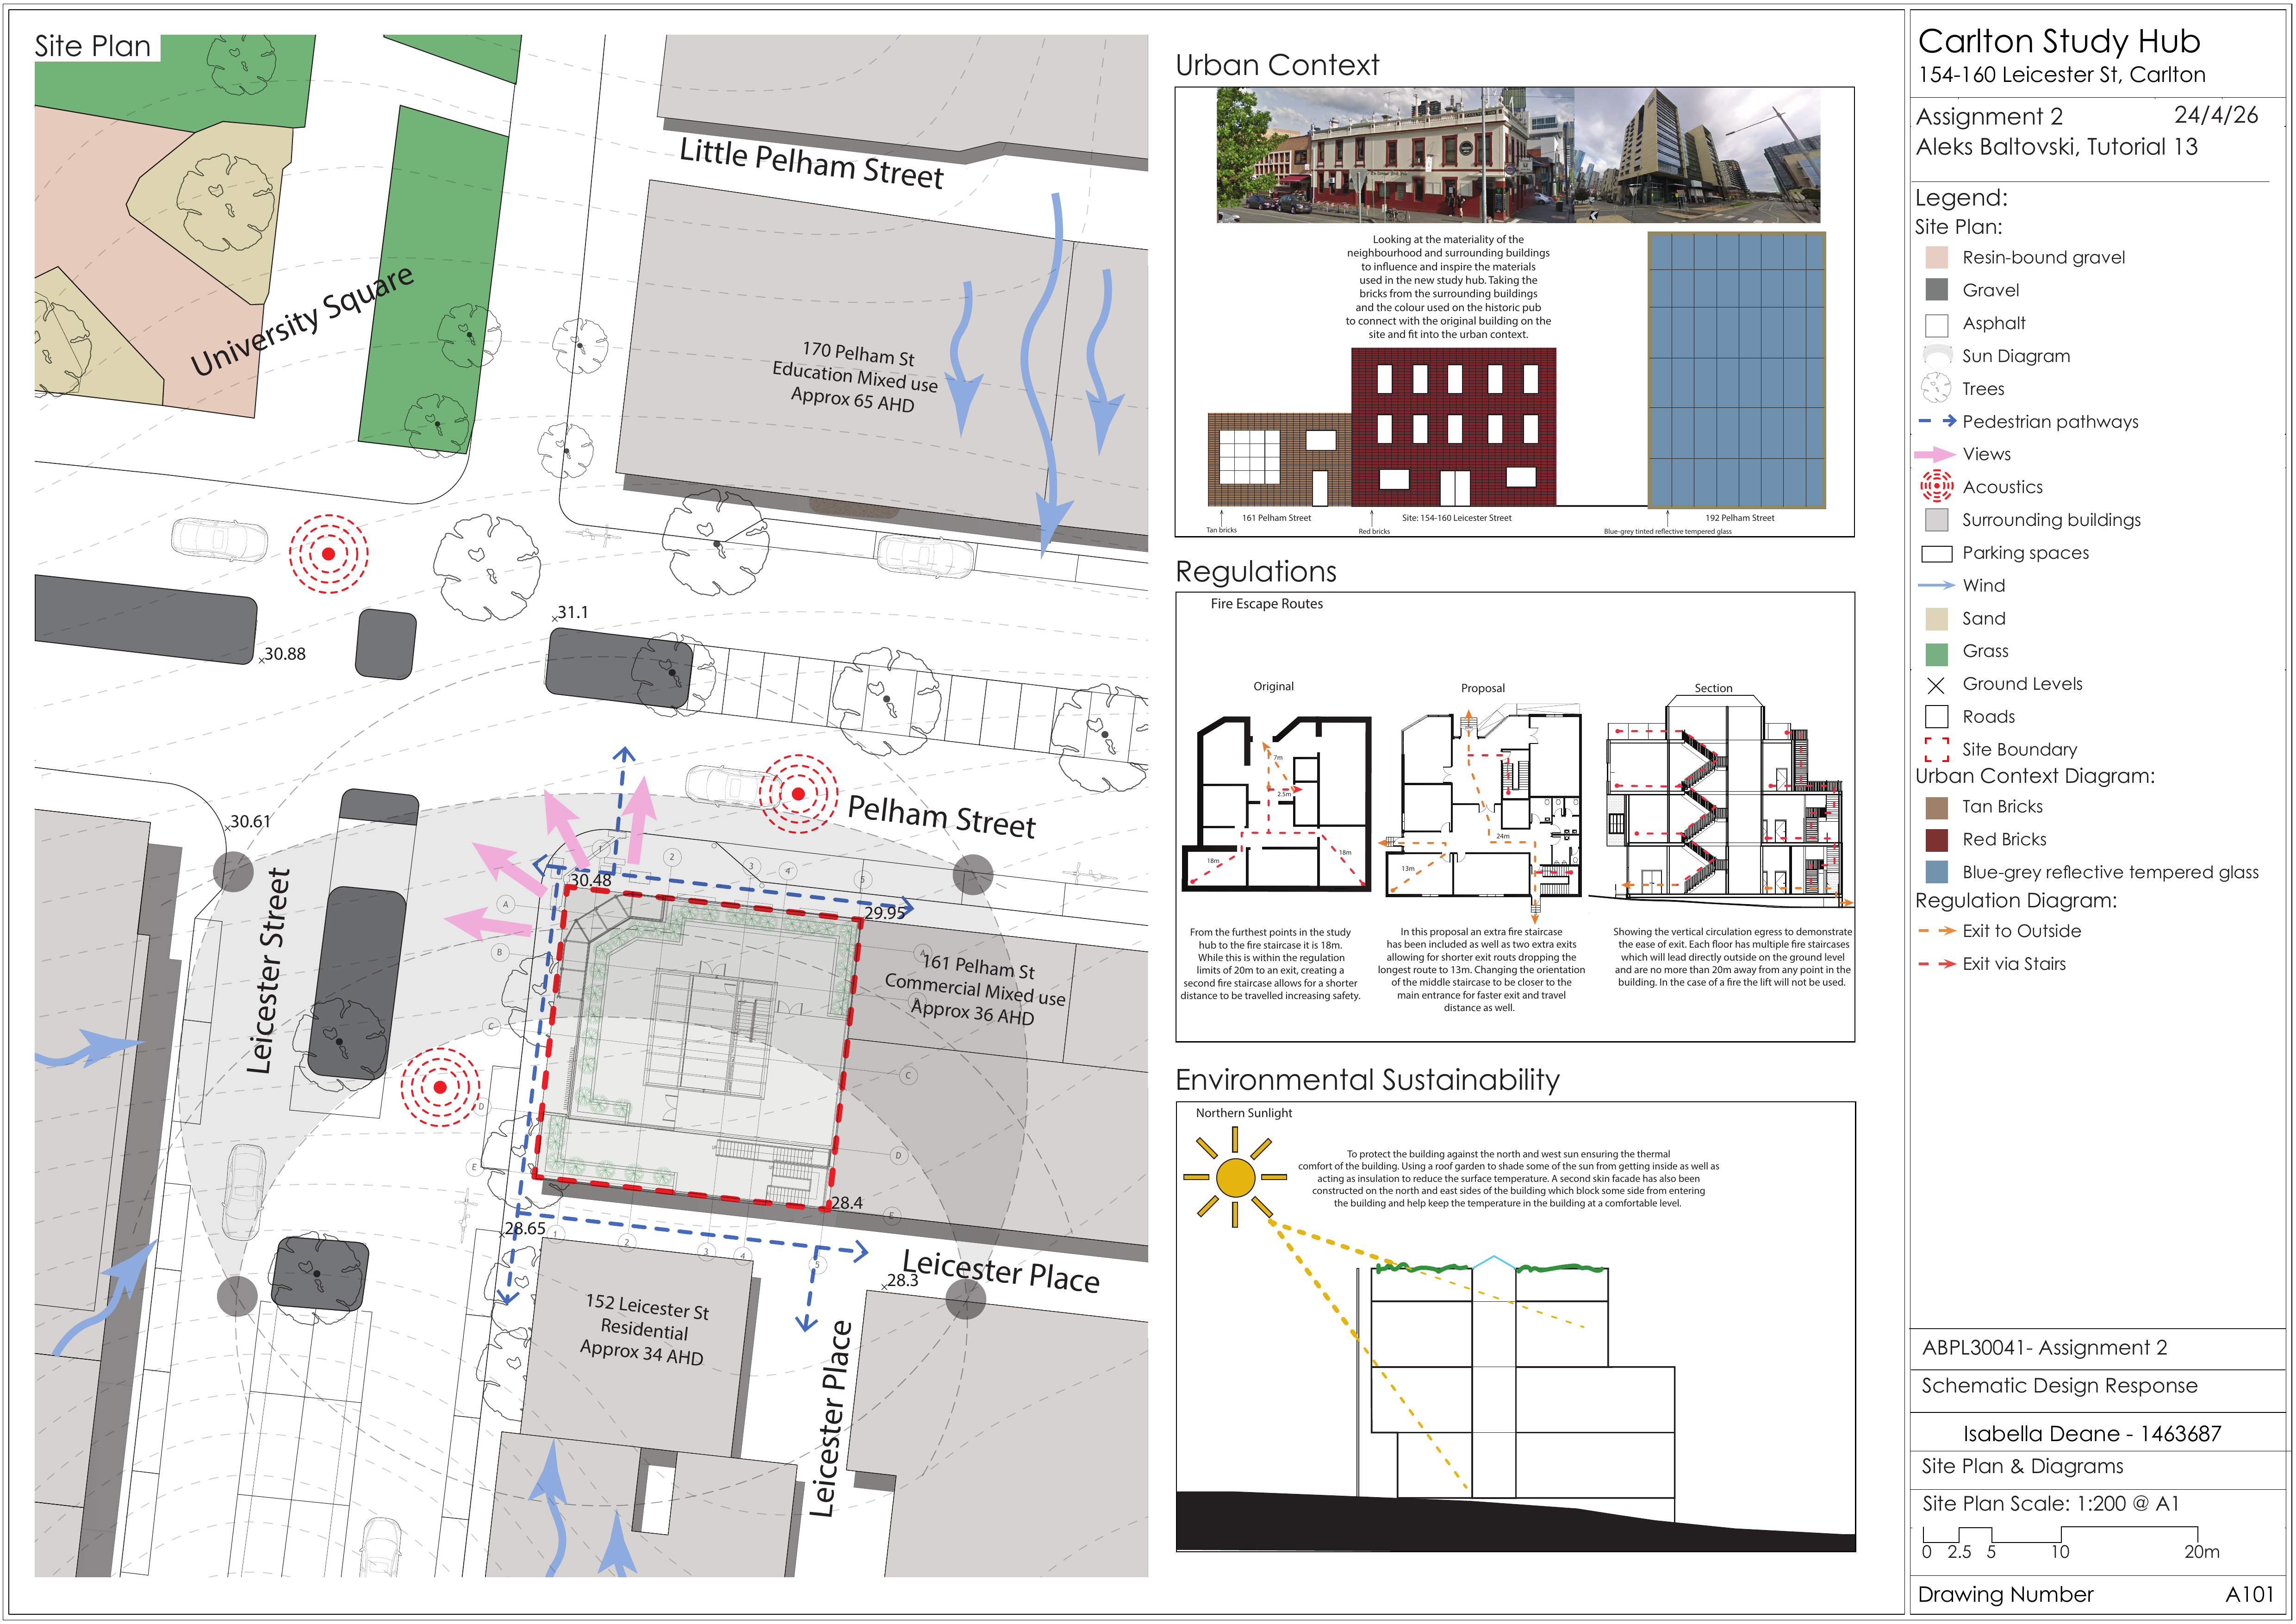The height and width of the screenshot is (1624, 2296).
Task: Click the ground level value 30.88
Action: (x=285, y=654)
